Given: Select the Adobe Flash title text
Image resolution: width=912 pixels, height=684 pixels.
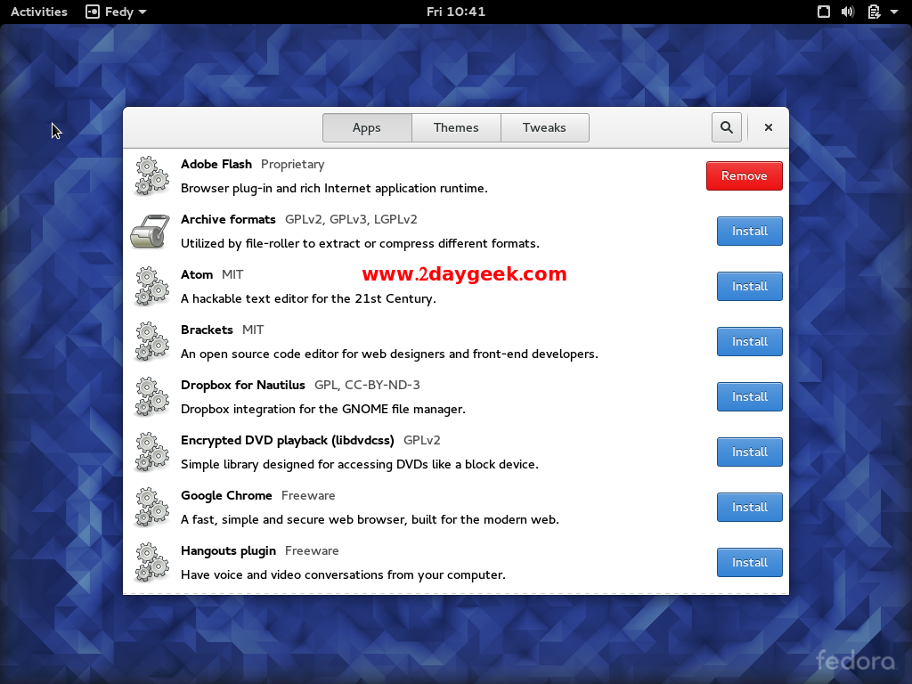Looking at the screenshot, I should tap(216, 164).
